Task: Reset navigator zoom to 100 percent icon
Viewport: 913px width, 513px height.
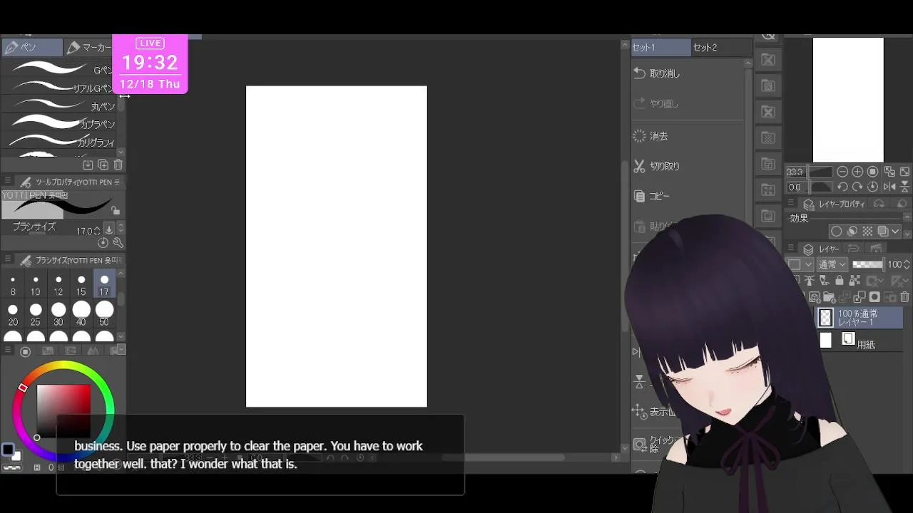Action: 872,172
